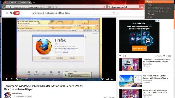Image resolution: width=175 pixels, height=98 pixels.
Task: Open Ousman Njie channel name link
Action: (x=17, y=93)
